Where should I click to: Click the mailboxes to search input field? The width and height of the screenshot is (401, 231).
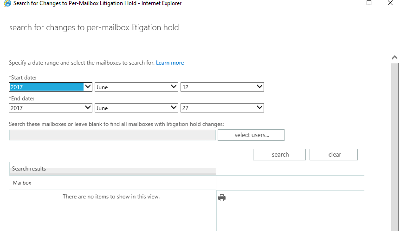click(112, 135)
